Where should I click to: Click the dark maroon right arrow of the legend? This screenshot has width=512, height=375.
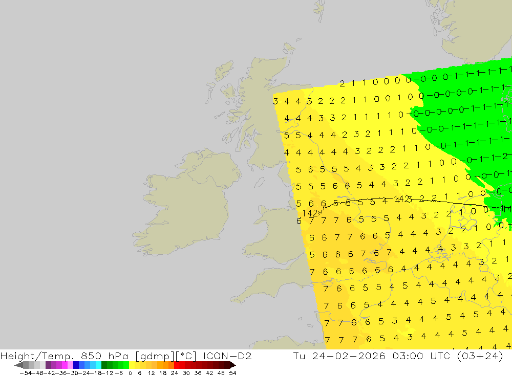(233, 365)
